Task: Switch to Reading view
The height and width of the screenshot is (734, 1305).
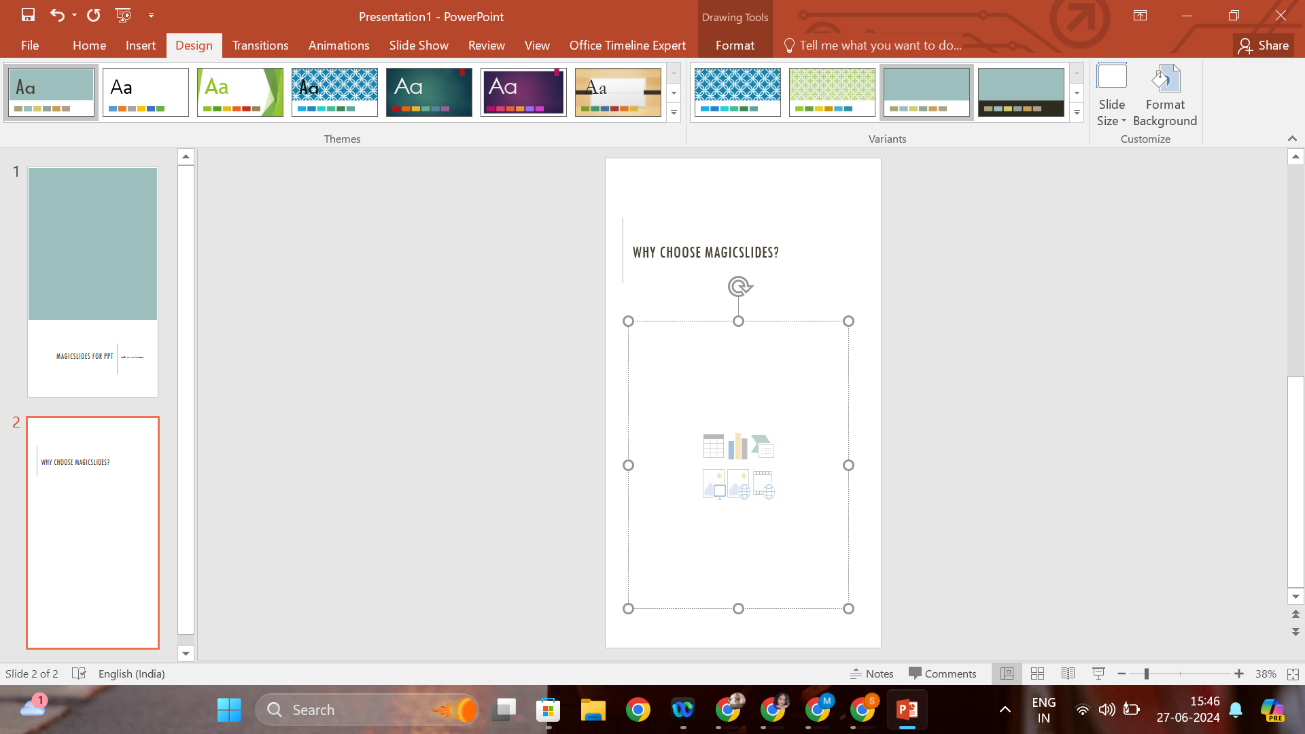Action: pos(1068,674)
